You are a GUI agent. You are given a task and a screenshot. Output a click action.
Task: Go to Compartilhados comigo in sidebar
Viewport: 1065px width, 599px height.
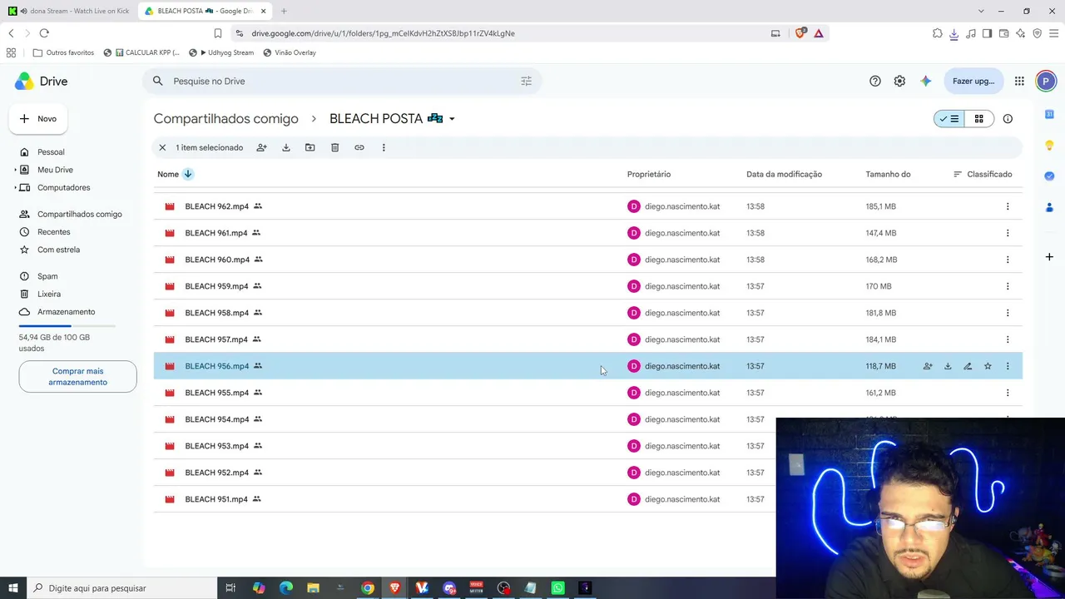pyautogui.click(x=79, y=214)
